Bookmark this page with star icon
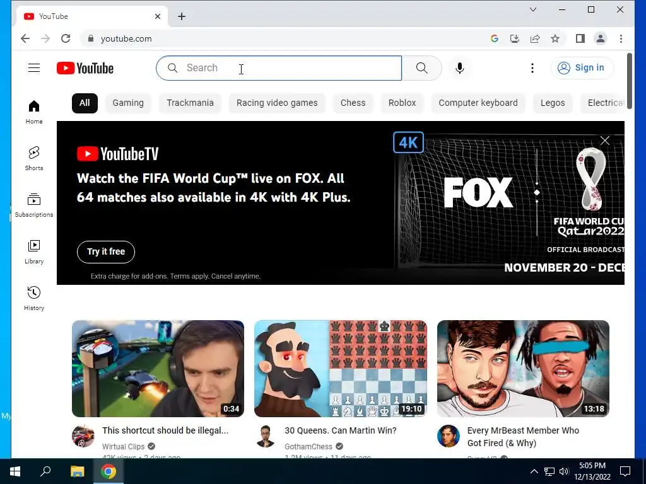Image resolution: width=646 pixels, height=484 pixels. coord(555,38)
